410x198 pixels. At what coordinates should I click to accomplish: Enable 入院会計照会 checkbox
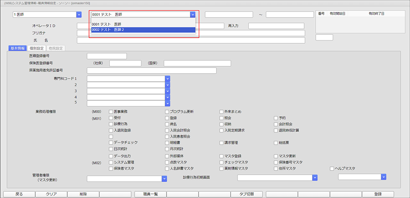click(x=167, y=130)
